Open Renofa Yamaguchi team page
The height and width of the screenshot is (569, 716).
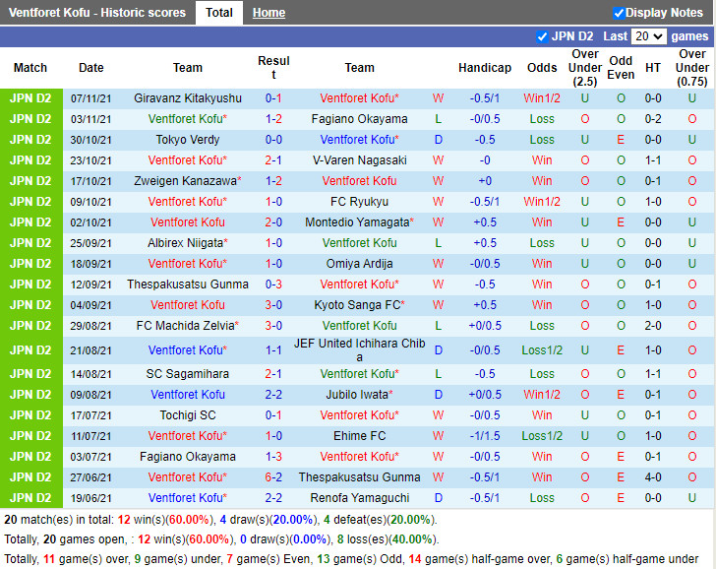click(359, 498)
